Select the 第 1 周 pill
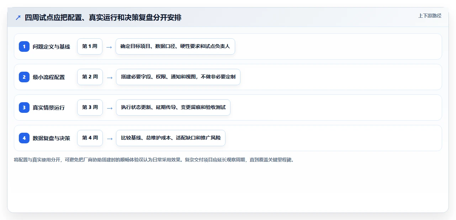The width and height of the screenshot is (456, 220). tap(90, 46)
